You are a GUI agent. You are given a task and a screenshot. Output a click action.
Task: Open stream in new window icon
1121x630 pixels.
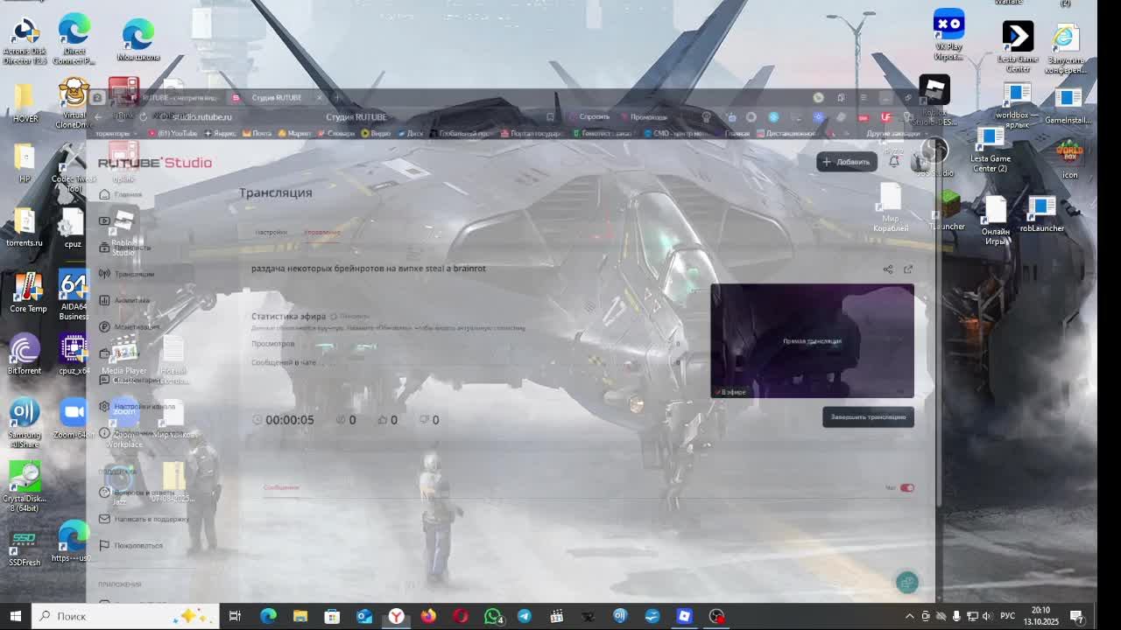908,269
